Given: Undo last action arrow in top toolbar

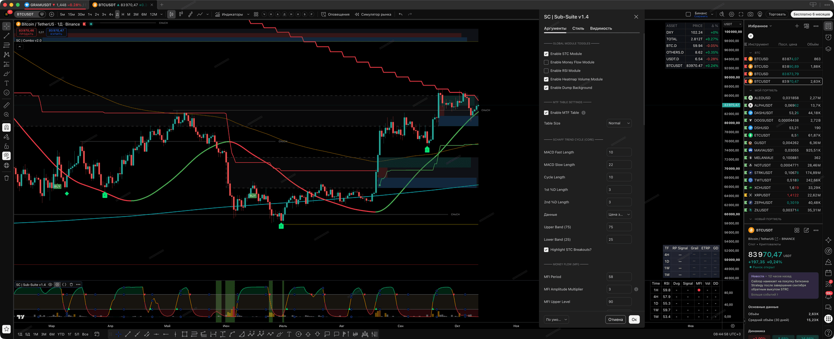Looking at the screenshot, I should tap(400, 14).
